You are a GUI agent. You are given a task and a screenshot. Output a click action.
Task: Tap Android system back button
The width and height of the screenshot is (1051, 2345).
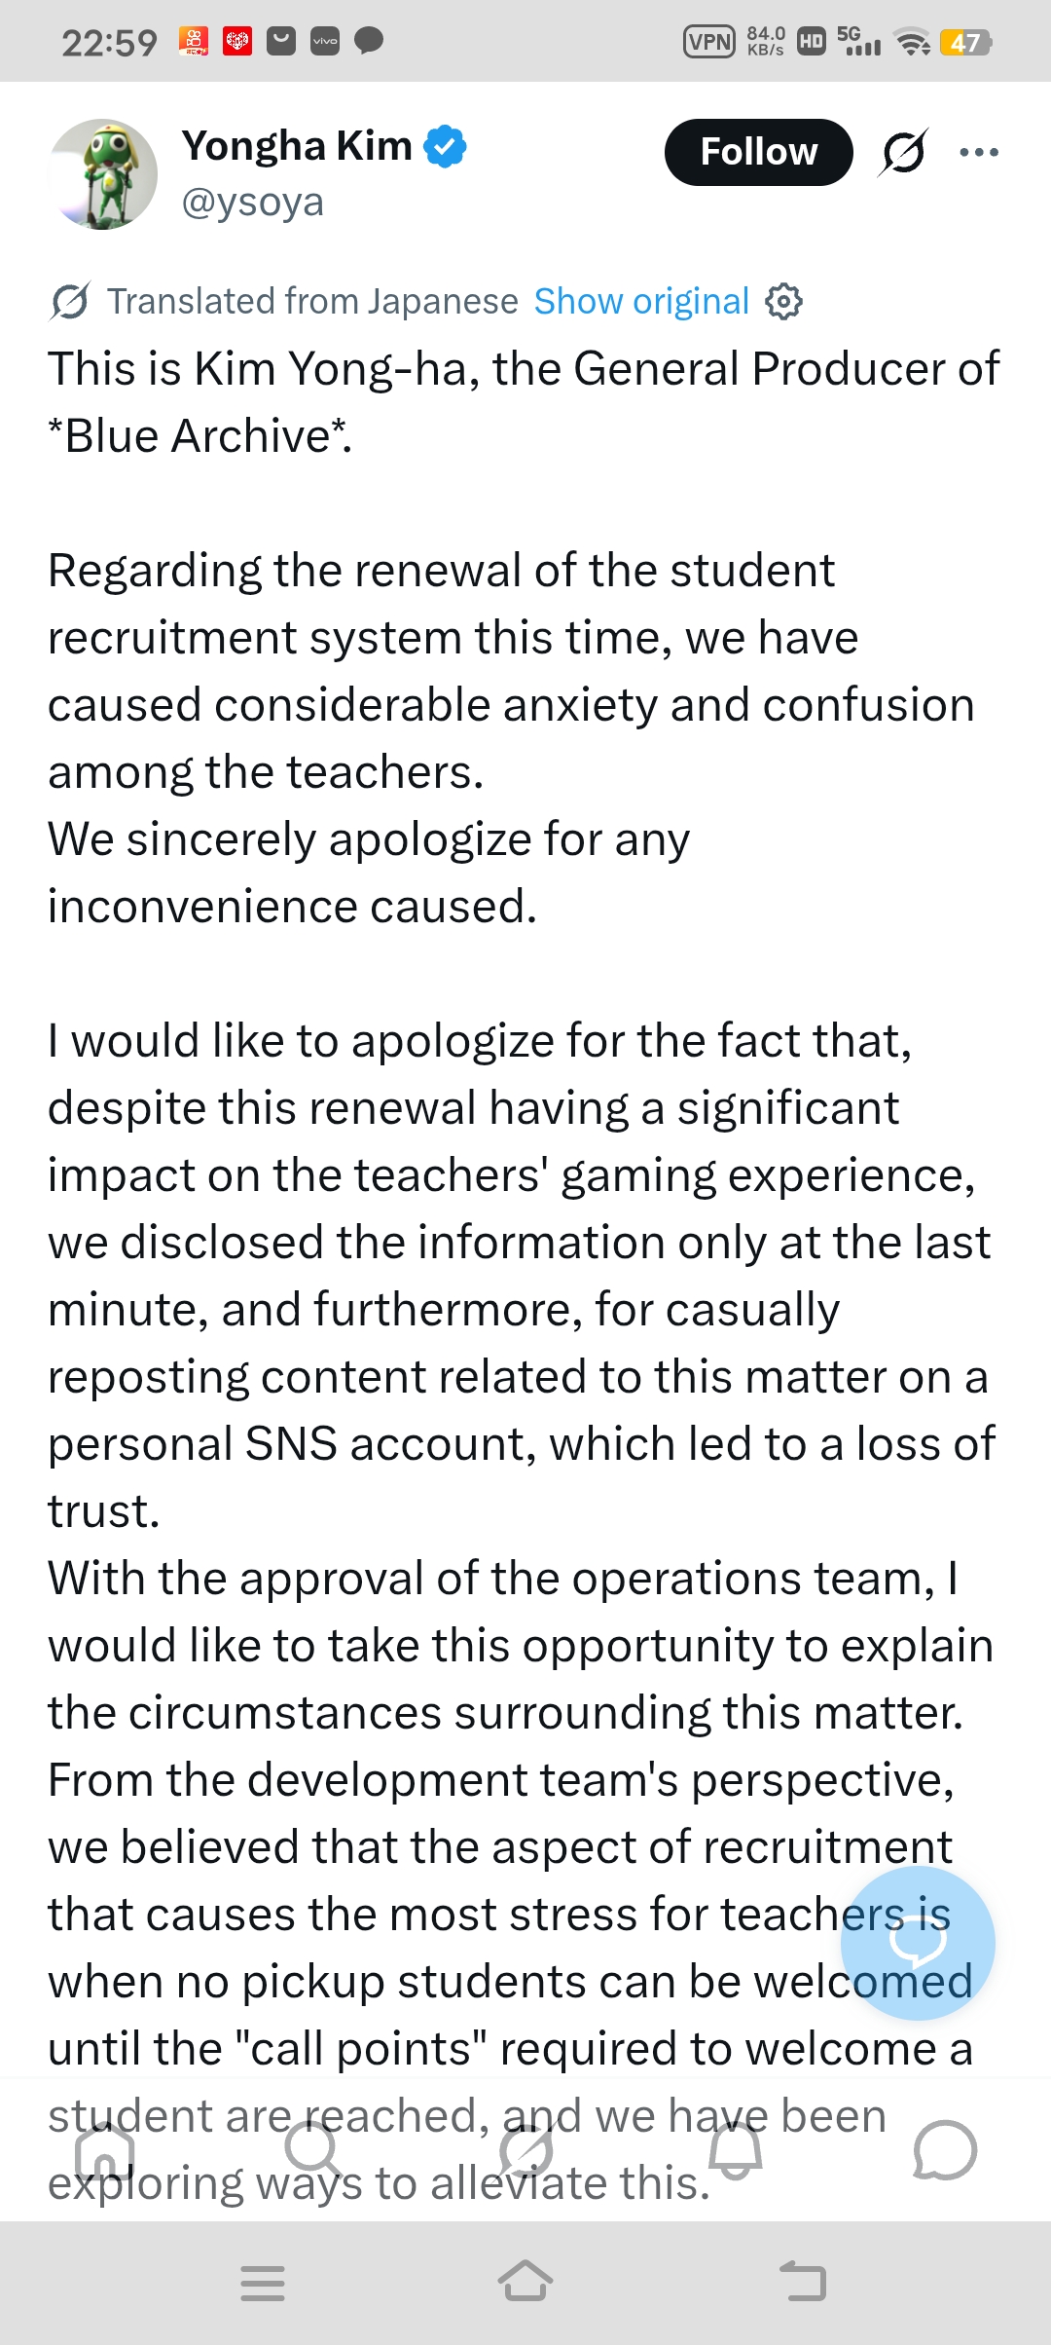point(803,2281)
